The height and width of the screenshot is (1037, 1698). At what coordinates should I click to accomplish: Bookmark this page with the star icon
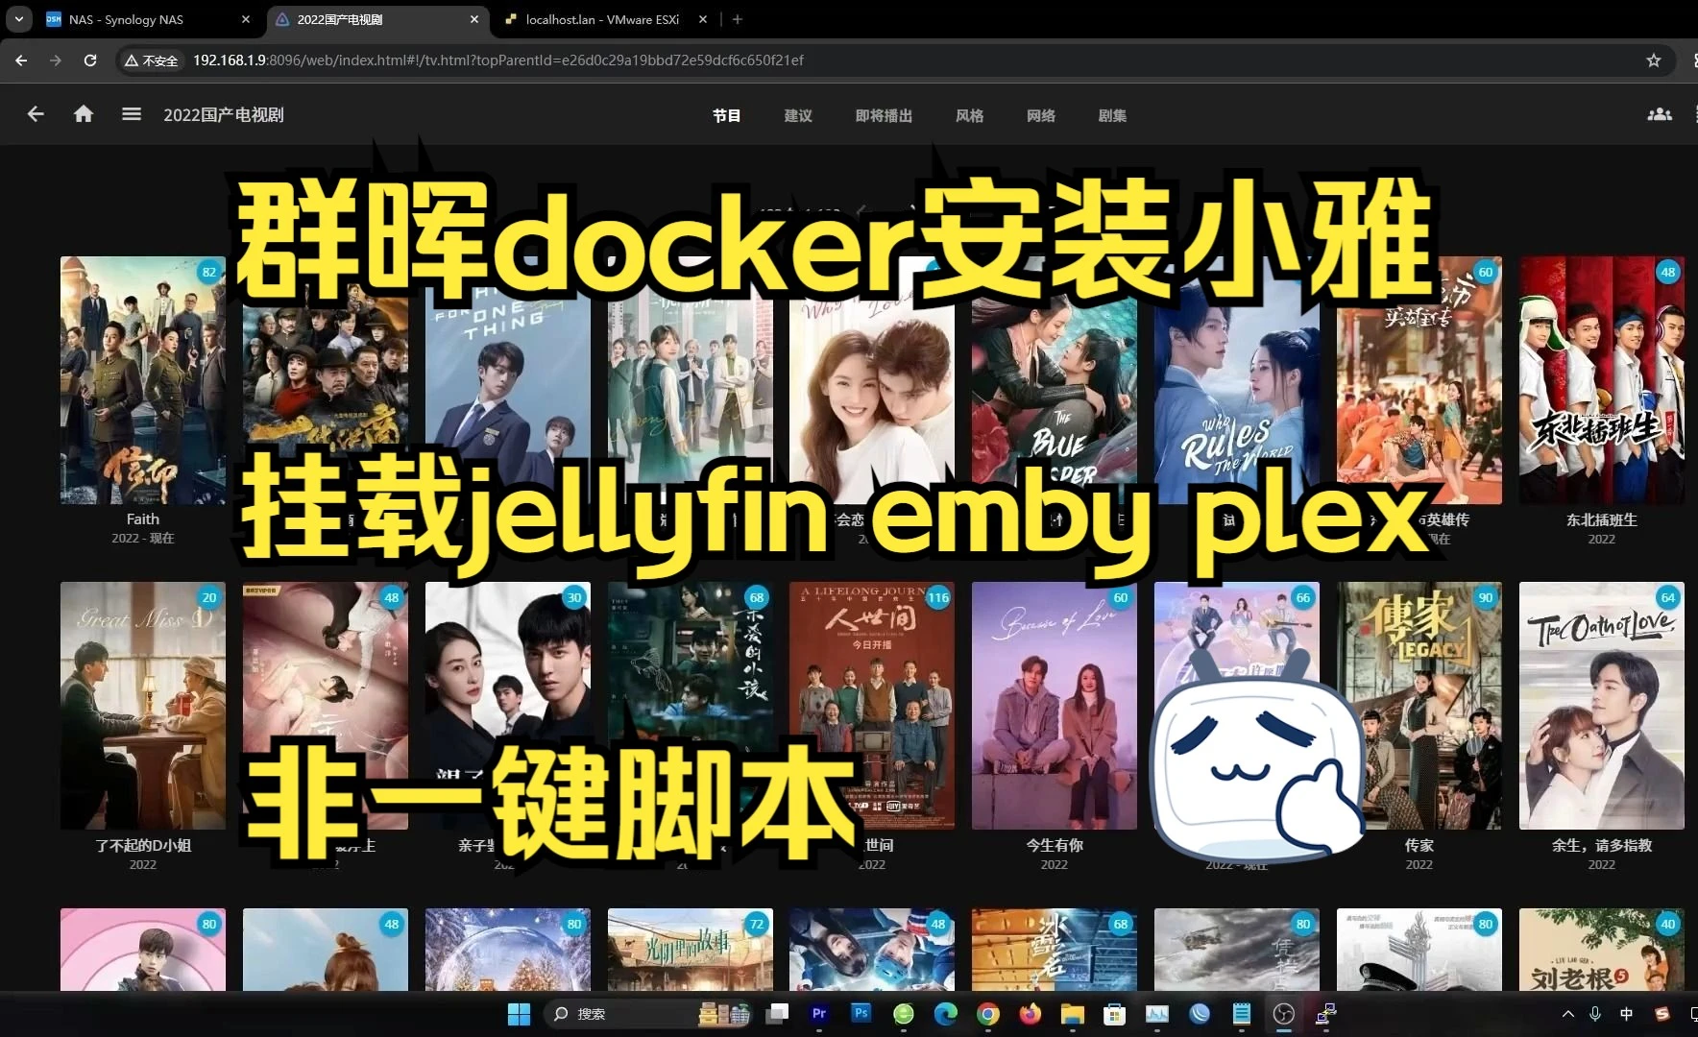[x=1654, y=60]
